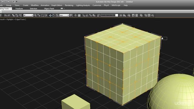
Task: Click the viewport shading label 'Edged Faces'
Action: [20, 19]
